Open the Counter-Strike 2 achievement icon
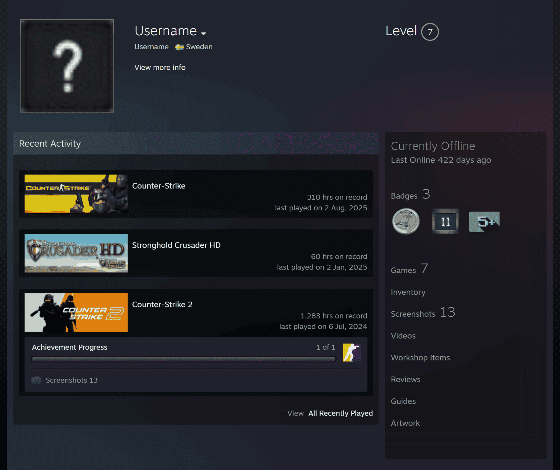The height and width of the screenshot is (470, 560). (352, 353)
